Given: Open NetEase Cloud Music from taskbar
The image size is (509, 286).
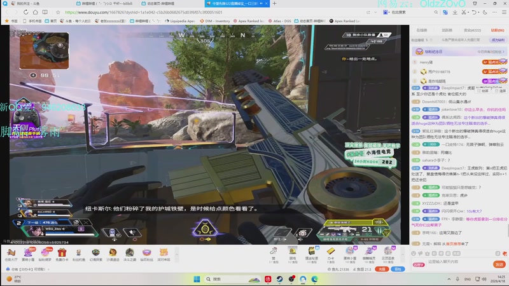Looking at the screenshot, I should click(x=268, y=279).
